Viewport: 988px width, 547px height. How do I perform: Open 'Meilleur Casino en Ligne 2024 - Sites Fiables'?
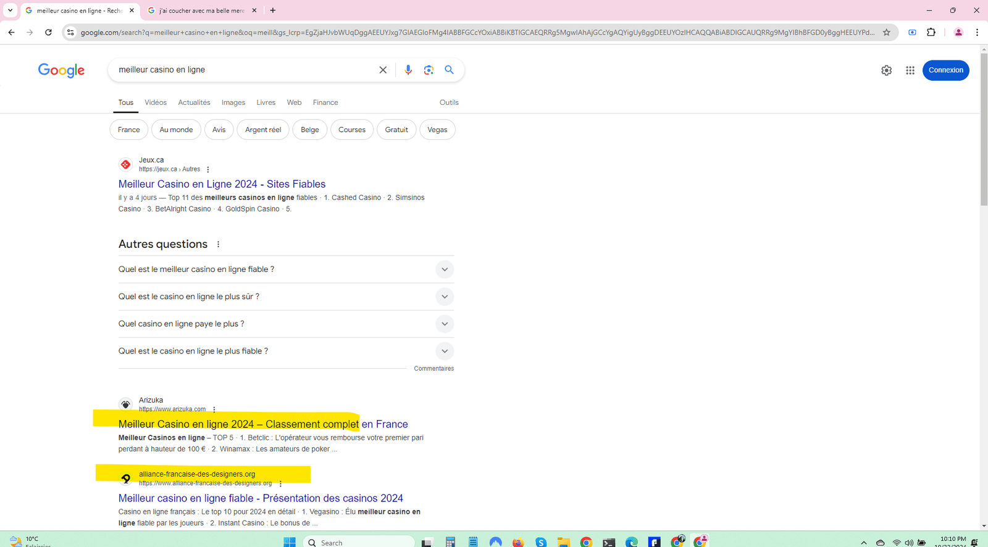point(222,184)
